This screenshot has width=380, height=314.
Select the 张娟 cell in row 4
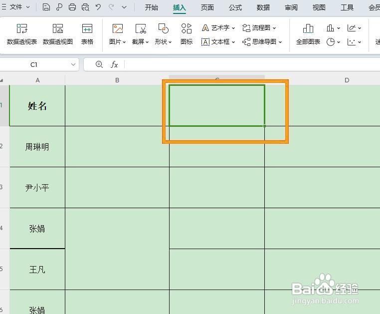(x=37, y=228)
